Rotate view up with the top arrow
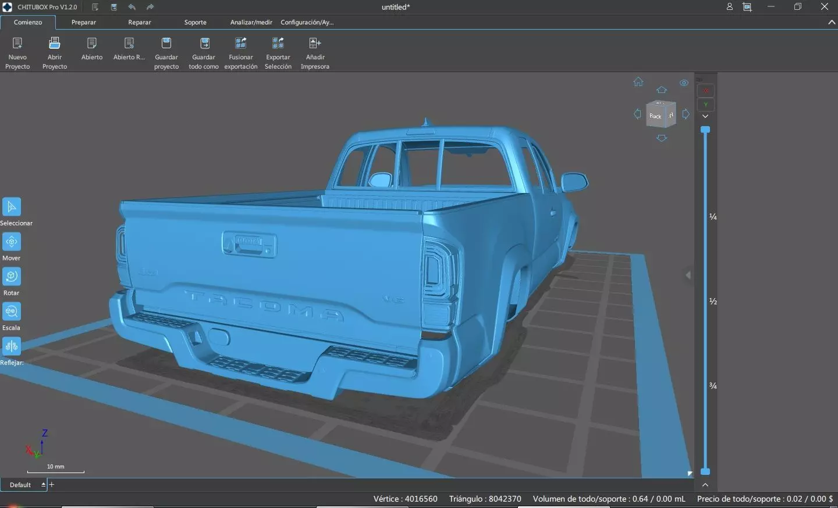This screenshot has height=508, width=838. click(662, 90)
